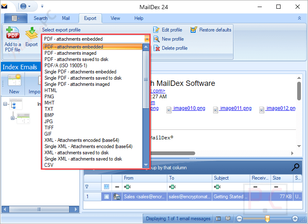This screenshot has height=224, width=308.
Task: Select the TIFF export profile
Action: click(x=92, y=128)
